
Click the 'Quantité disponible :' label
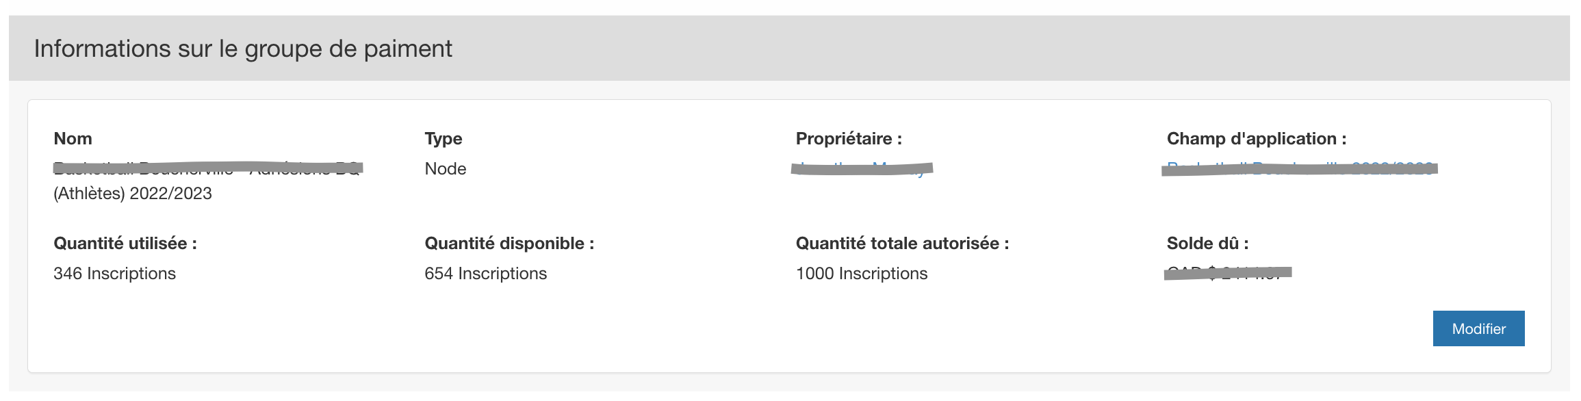509,244
